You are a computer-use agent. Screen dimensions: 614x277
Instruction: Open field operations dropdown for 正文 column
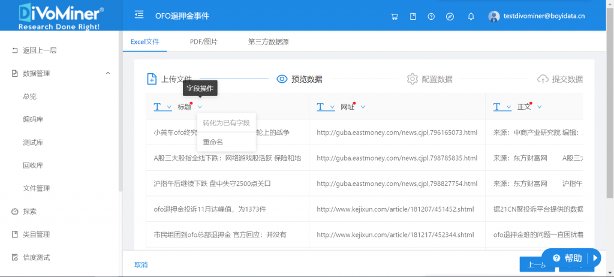click(539, 107)
